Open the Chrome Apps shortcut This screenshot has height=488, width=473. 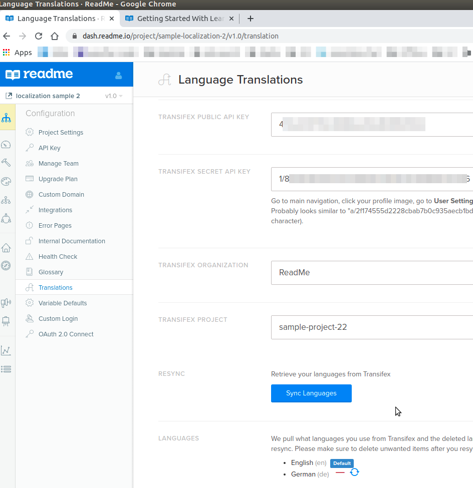(x=18, y=52)
